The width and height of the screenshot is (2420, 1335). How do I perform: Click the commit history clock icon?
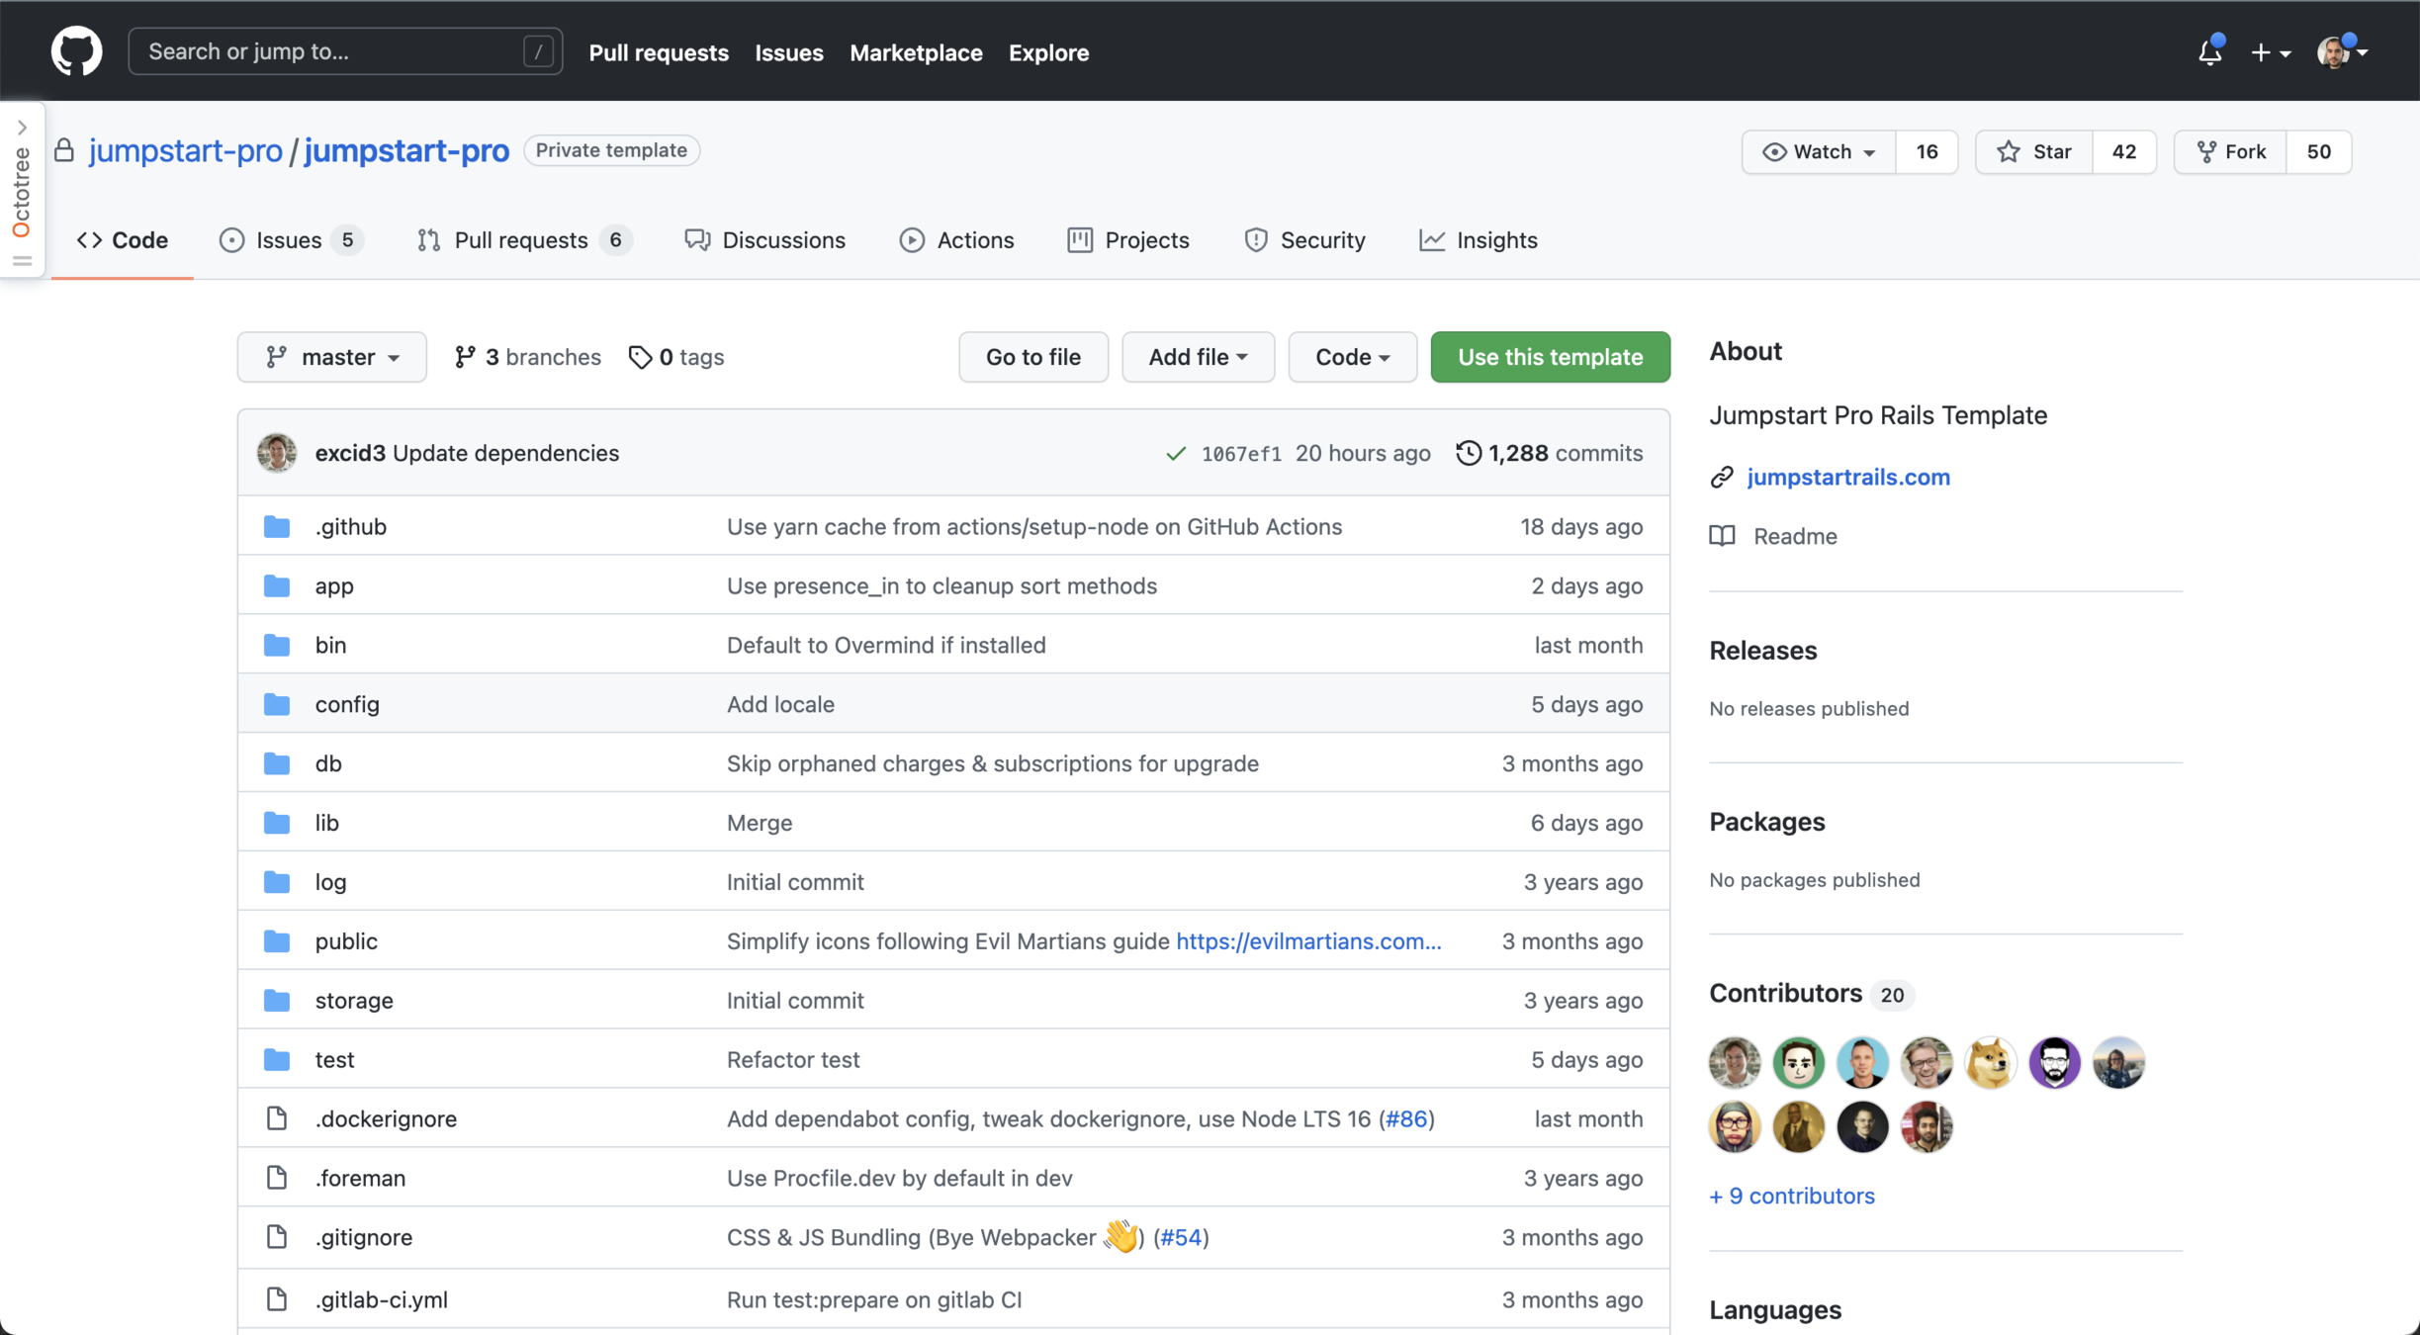tap(1468, 453)
